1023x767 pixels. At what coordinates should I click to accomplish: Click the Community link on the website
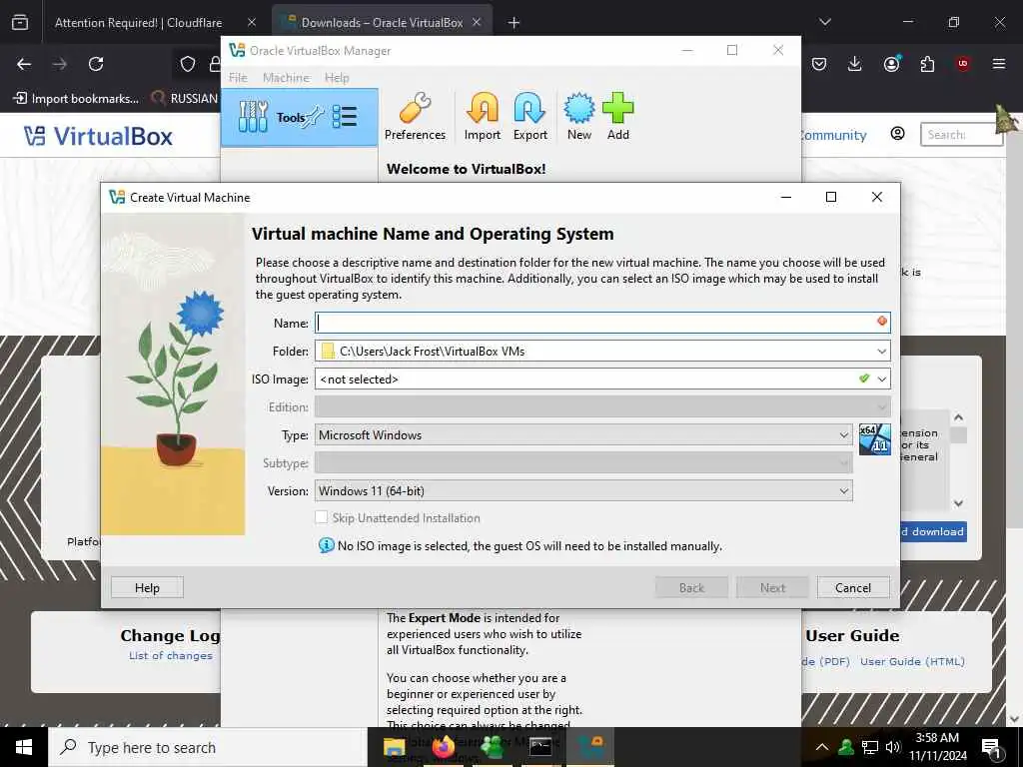coord(833,135)
